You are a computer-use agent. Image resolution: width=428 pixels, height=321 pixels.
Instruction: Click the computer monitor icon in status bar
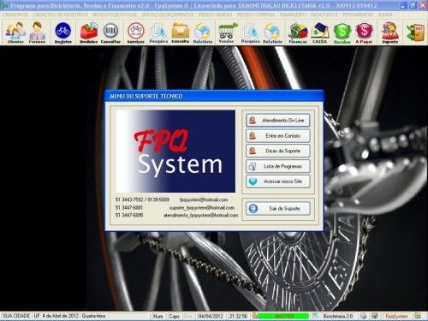pyautogui.click(x=374, y=316)
